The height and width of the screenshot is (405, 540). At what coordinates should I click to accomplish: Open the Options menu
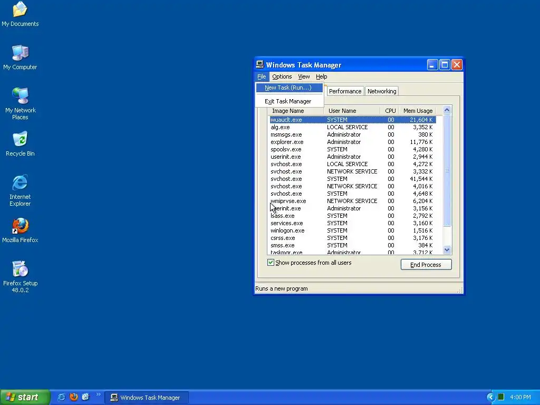pyautogui.click(x=282, y=76)
